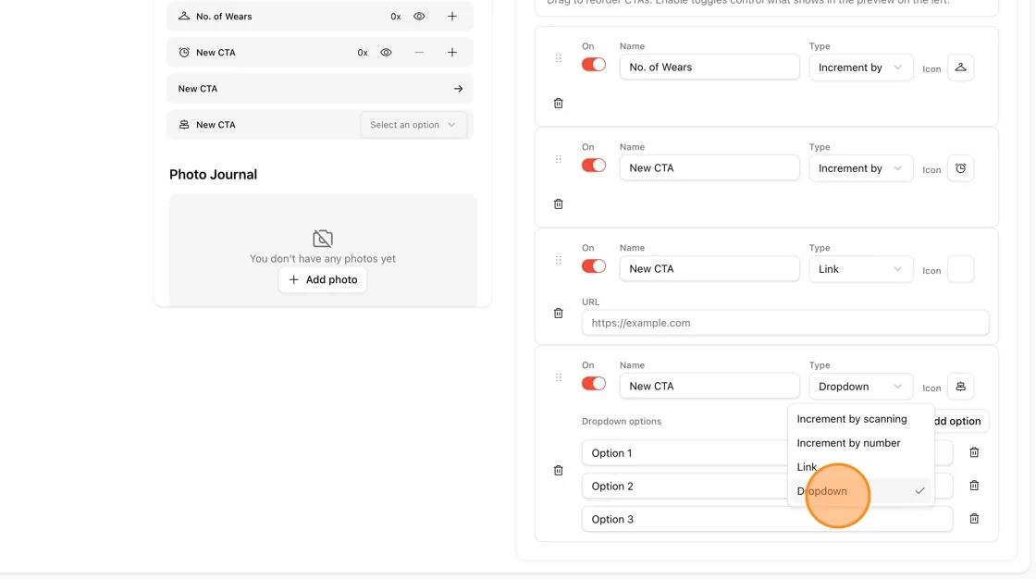The width and height of the screenshot is (1036, 579).
Task: Delete Option 3 with its trash icon
Action: [x=974, y=519]
